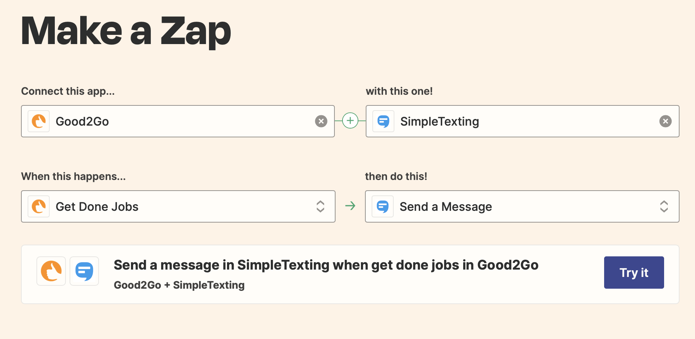The width and height of the screenshot is (695, 339).
Task: Remove the SimpleTexting app selection
Action: pyautogui.click(x=666, y=121)
